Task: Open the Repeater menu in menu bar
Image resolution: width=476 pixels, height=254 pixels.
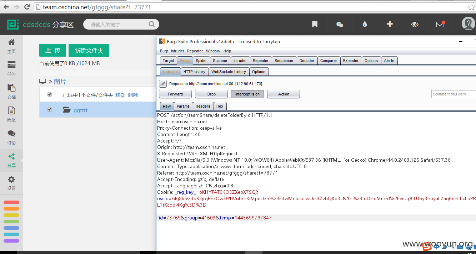Action: (195, 51)
